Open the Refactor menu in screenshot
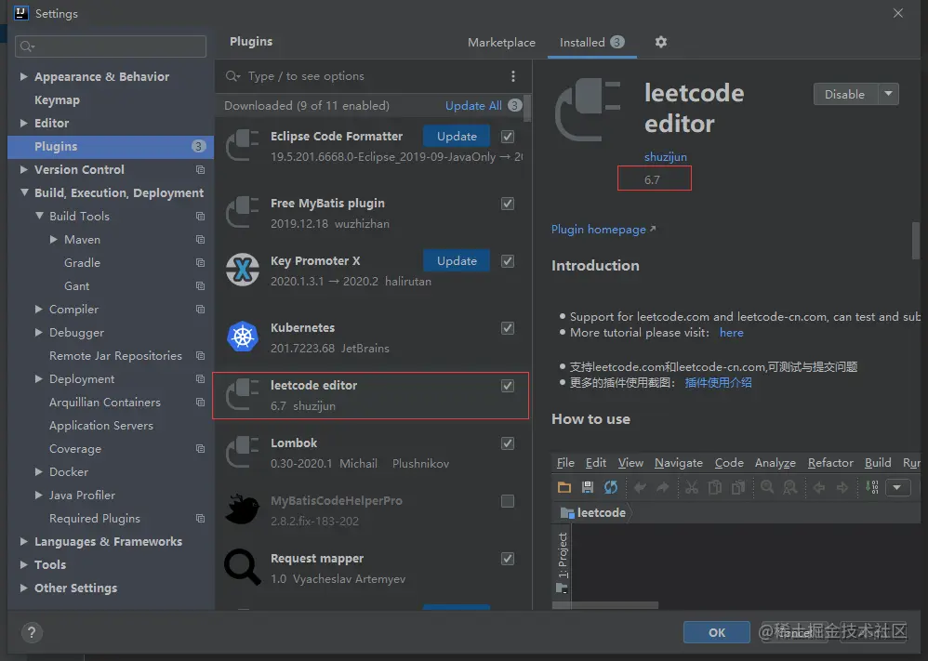Image resolution: width=928 pixels, height=661 pixels. tap(830, 463)
